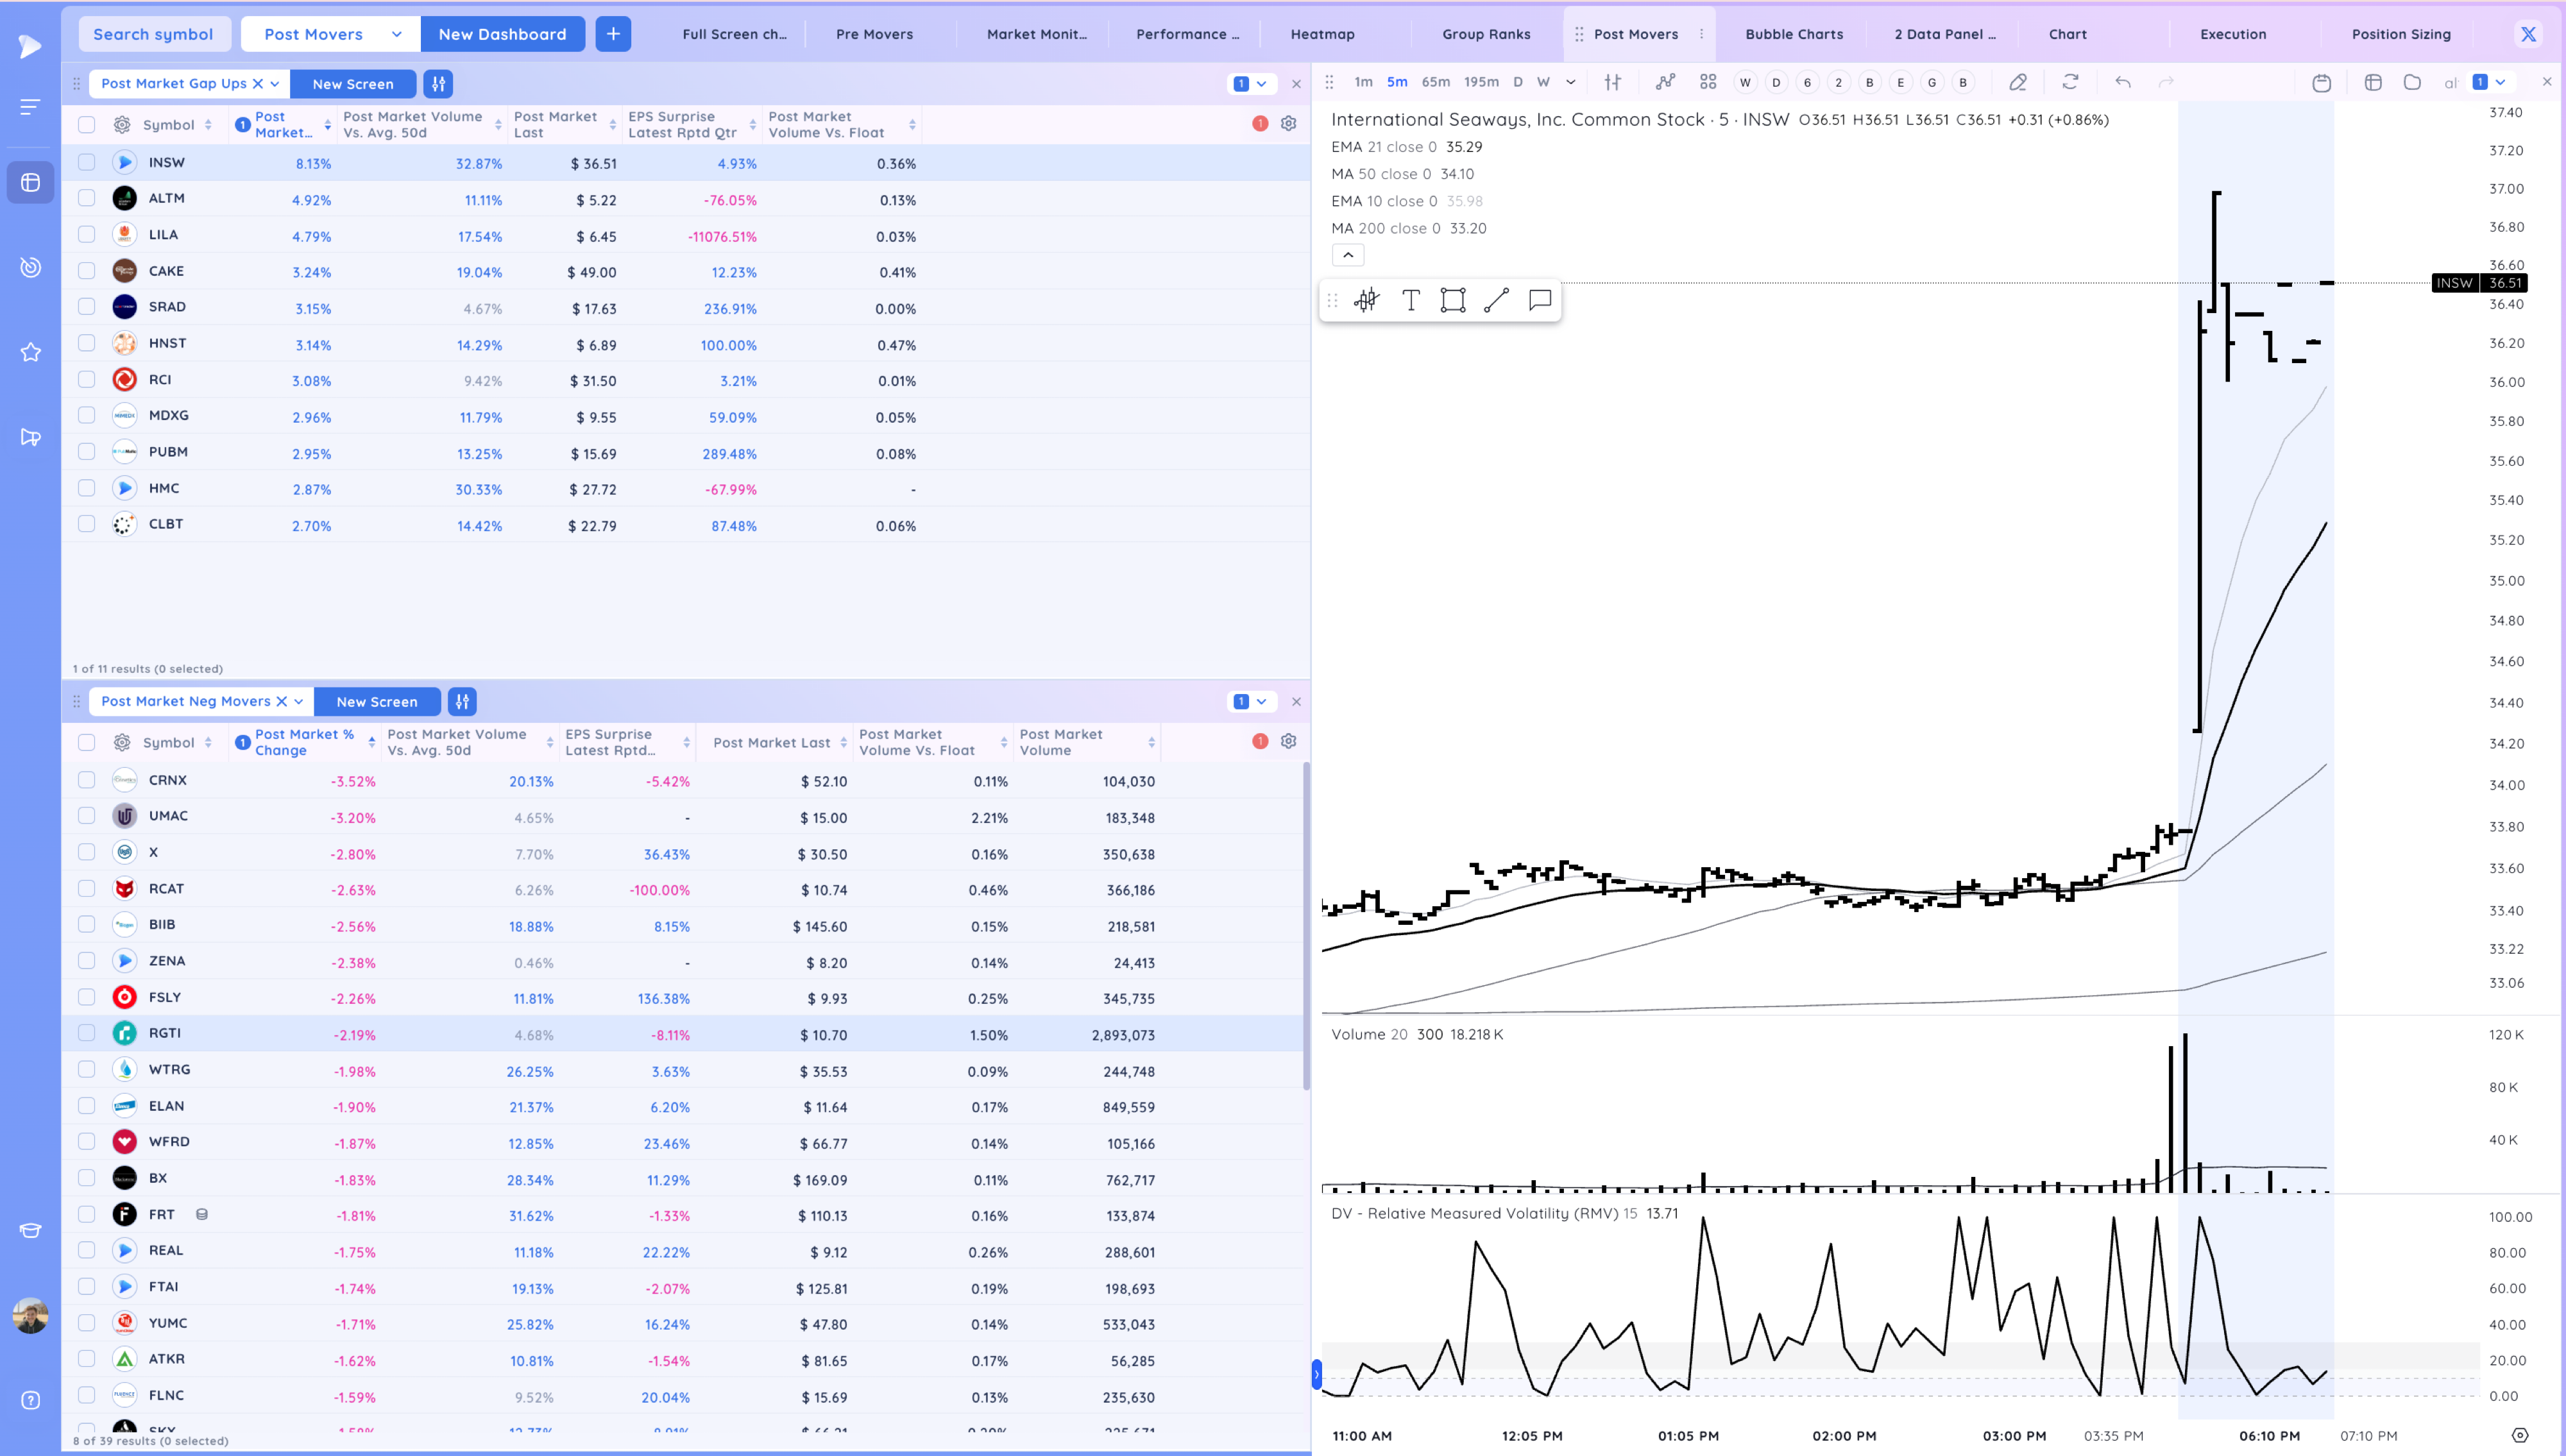
Task: Tick the checkbox for ALTM row
Action: 87,198
